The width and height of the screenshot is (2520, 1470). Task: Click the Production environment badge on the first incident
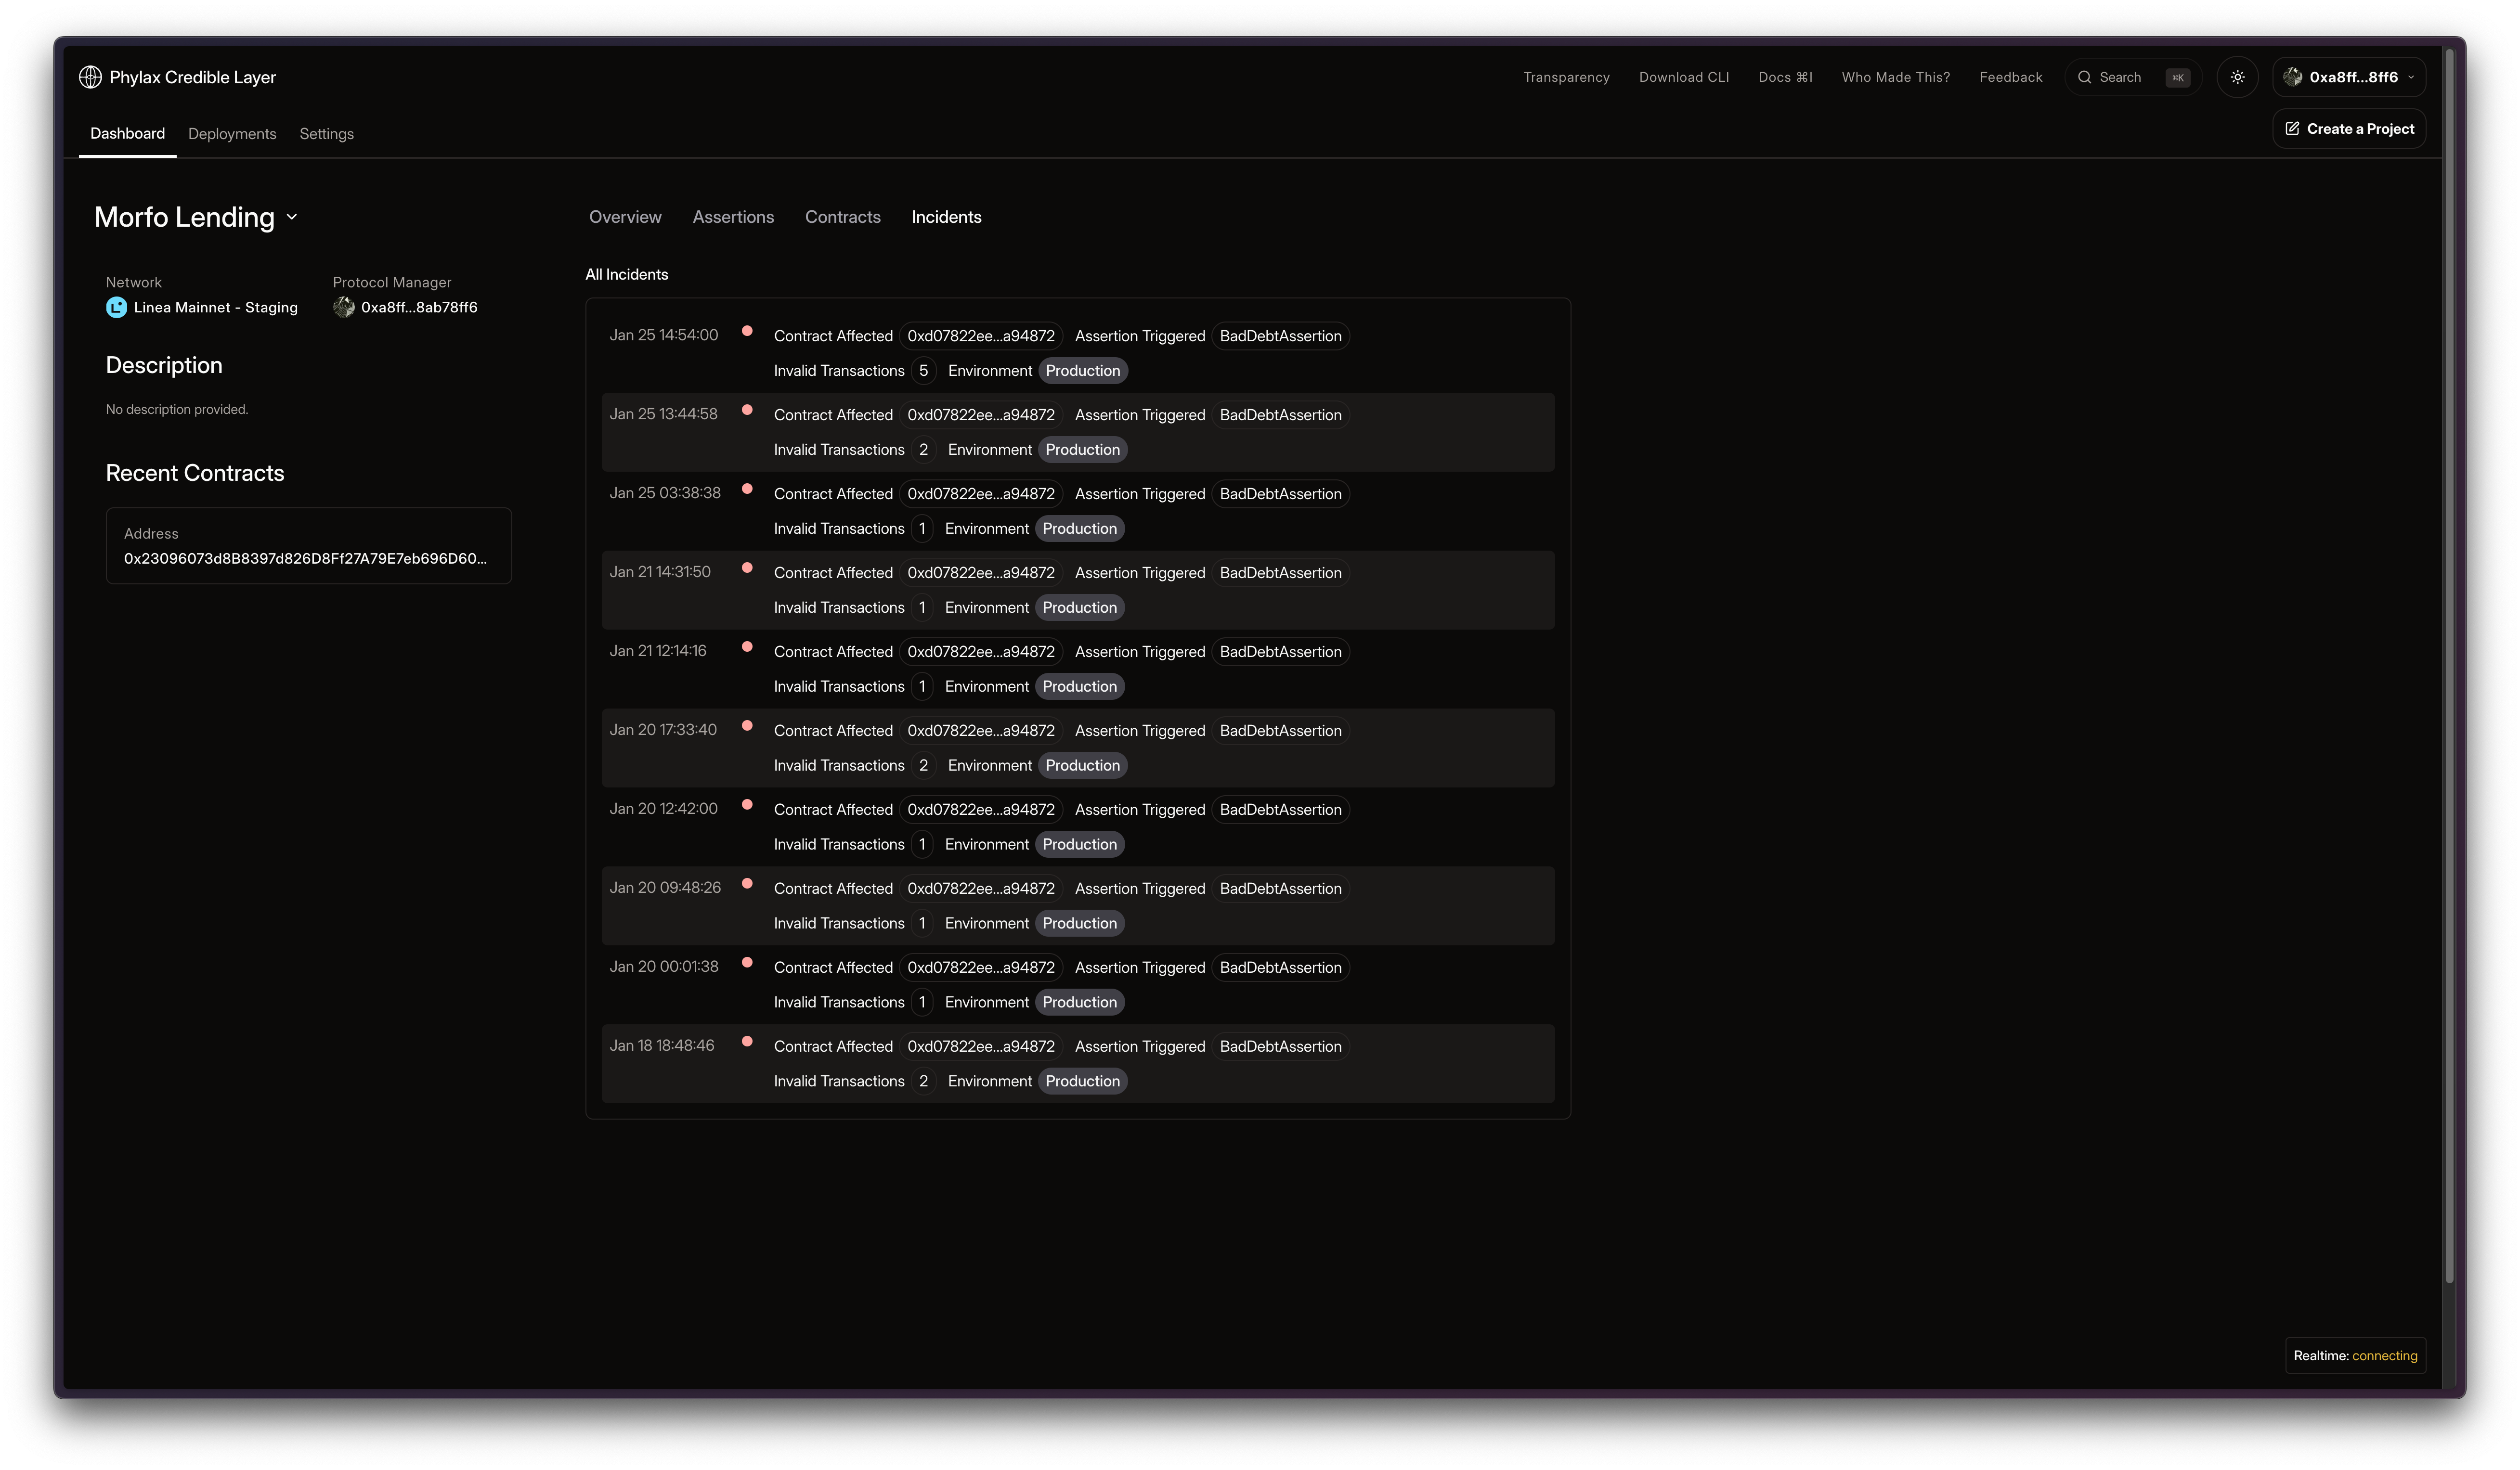click(1082, 370)
